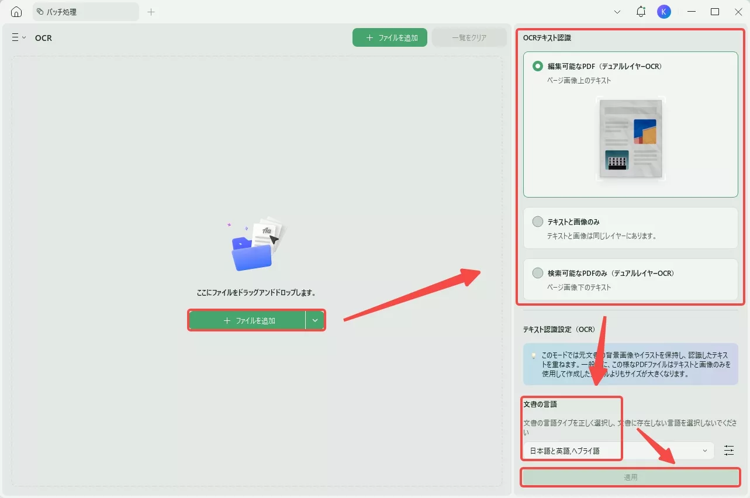
Task: Click the 適用 apply button
Action: point(630,476)
